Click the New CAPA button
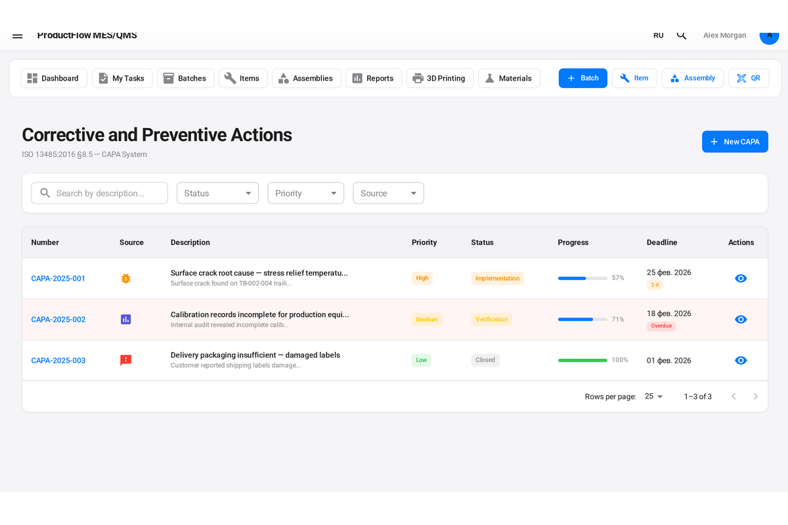 [735, 141]
